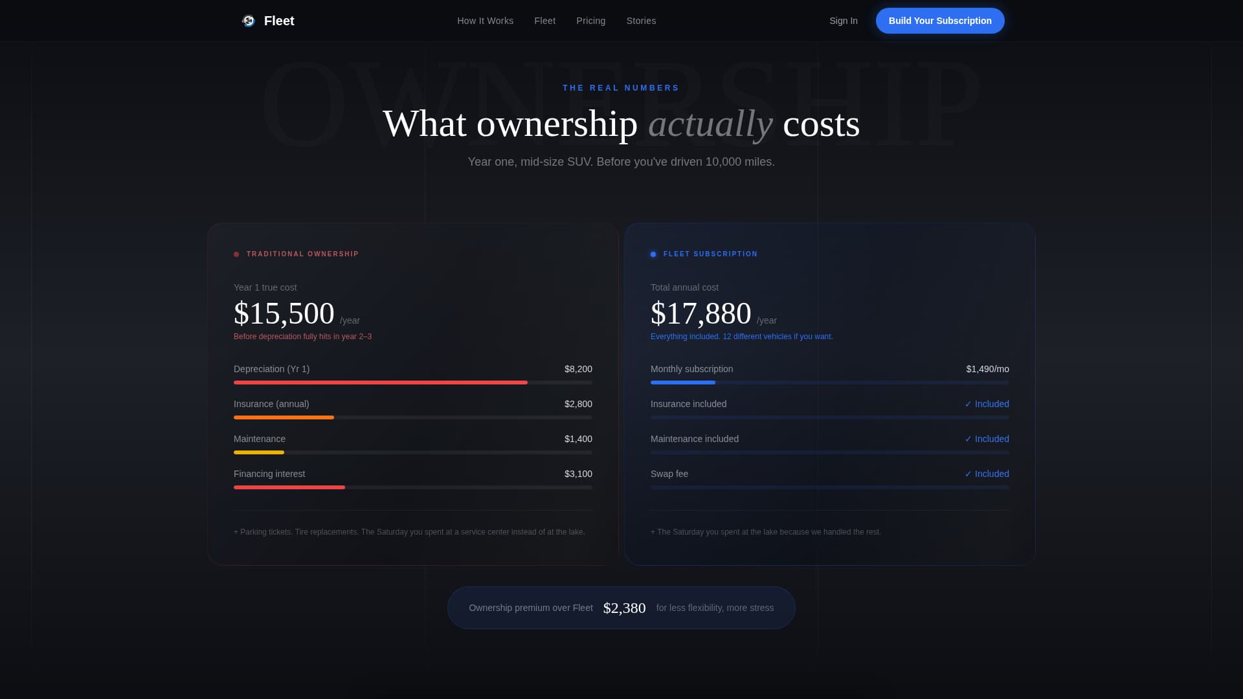Click the Fleet wordmark in the header
The height and width of the screenshot is (699, 1243).
(279, 21)
